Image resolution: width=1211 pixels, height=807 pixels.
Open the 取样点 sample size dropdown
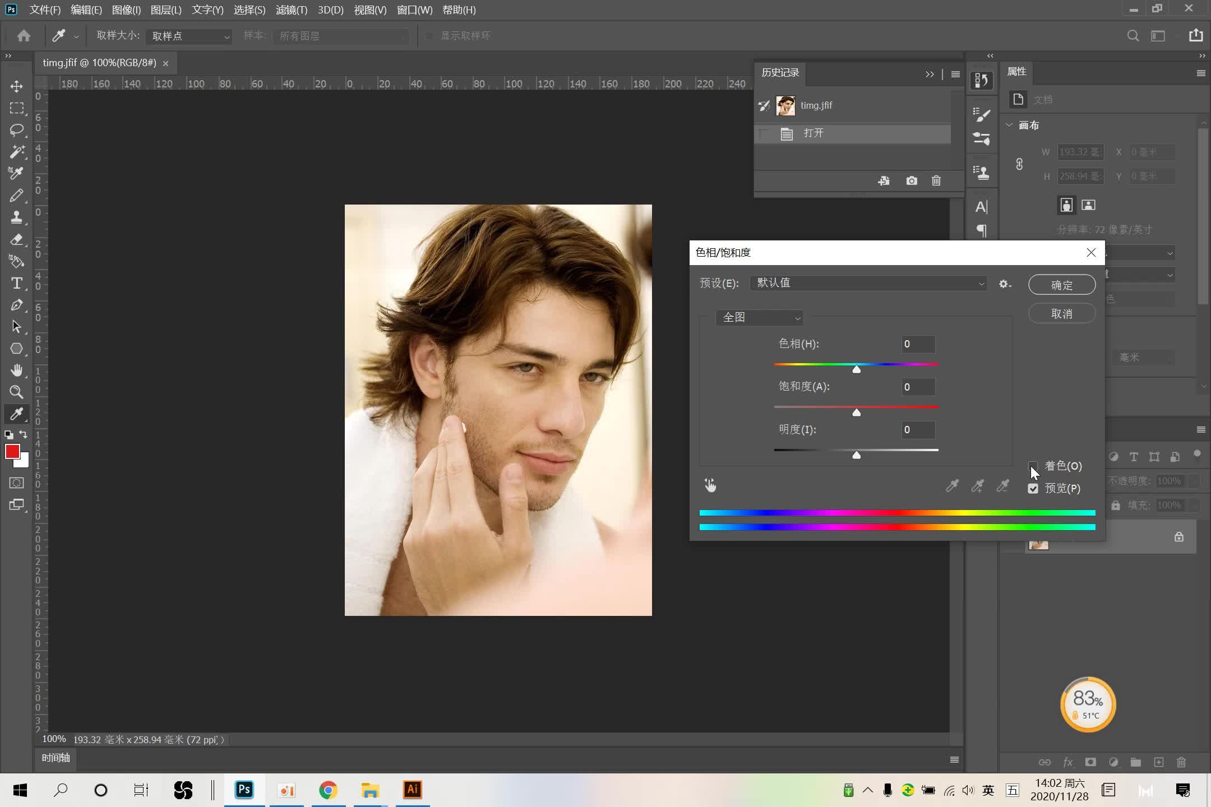tap(188, 36)
